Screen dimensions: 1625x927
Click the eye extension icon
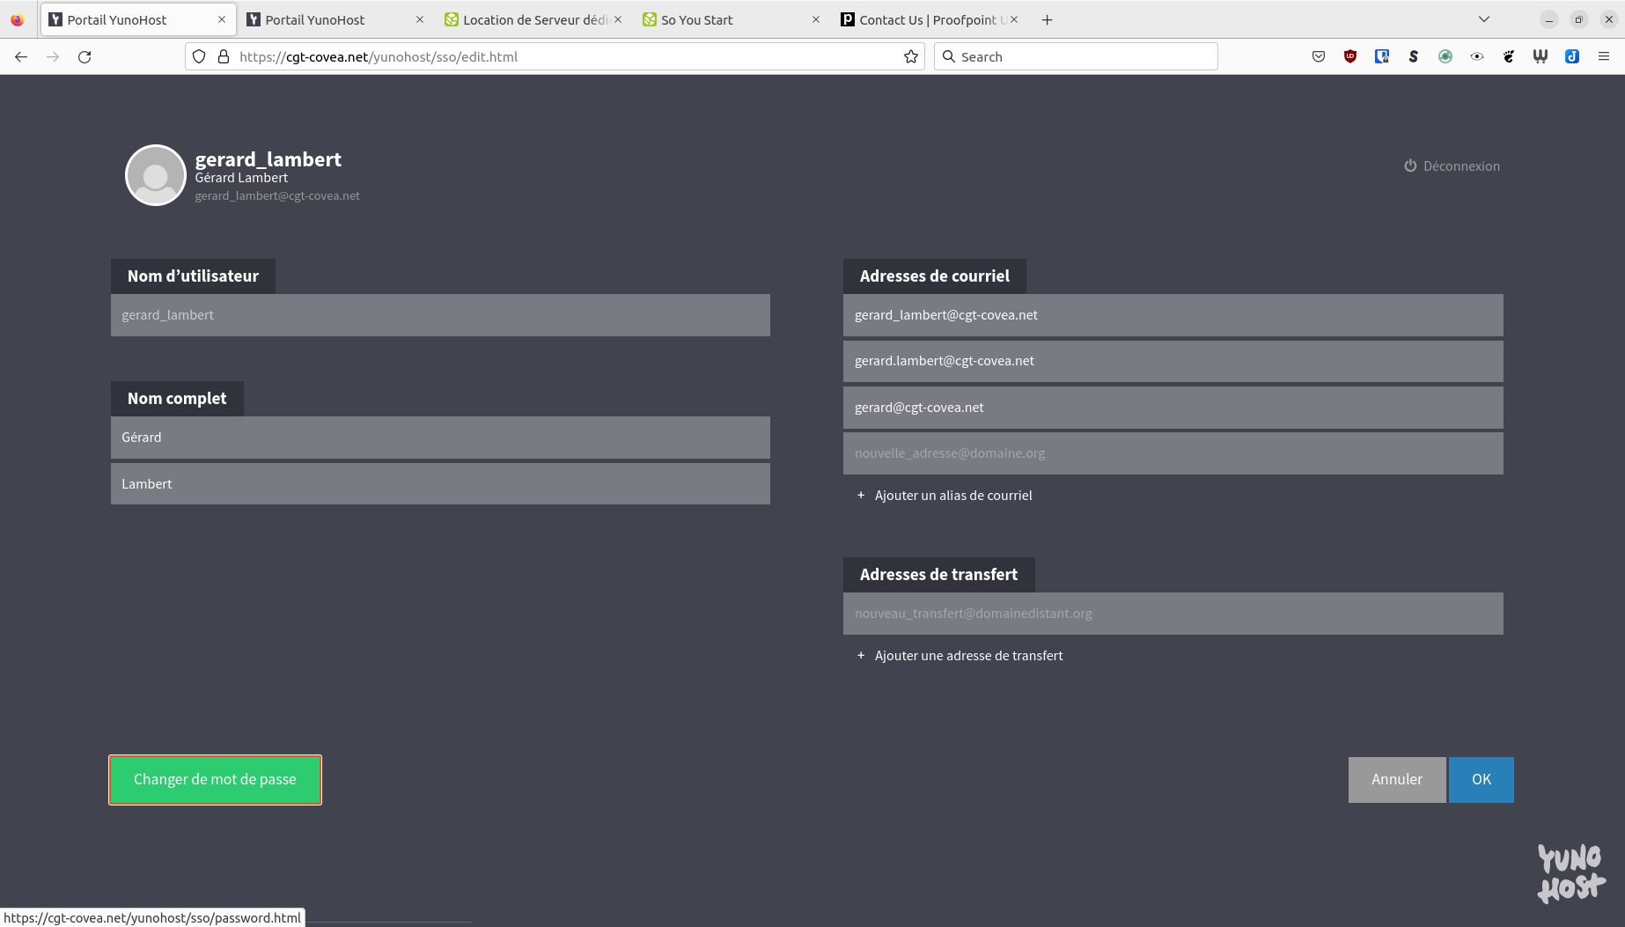pyautogui.click(x=1476, y=56)
